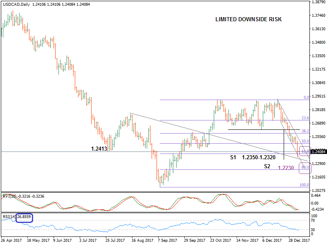Image resolution: width=327 pixels, height=245 pixels.
Task: Select the highlighted RSI value 26.8559
Action: [x=23, y=217]
